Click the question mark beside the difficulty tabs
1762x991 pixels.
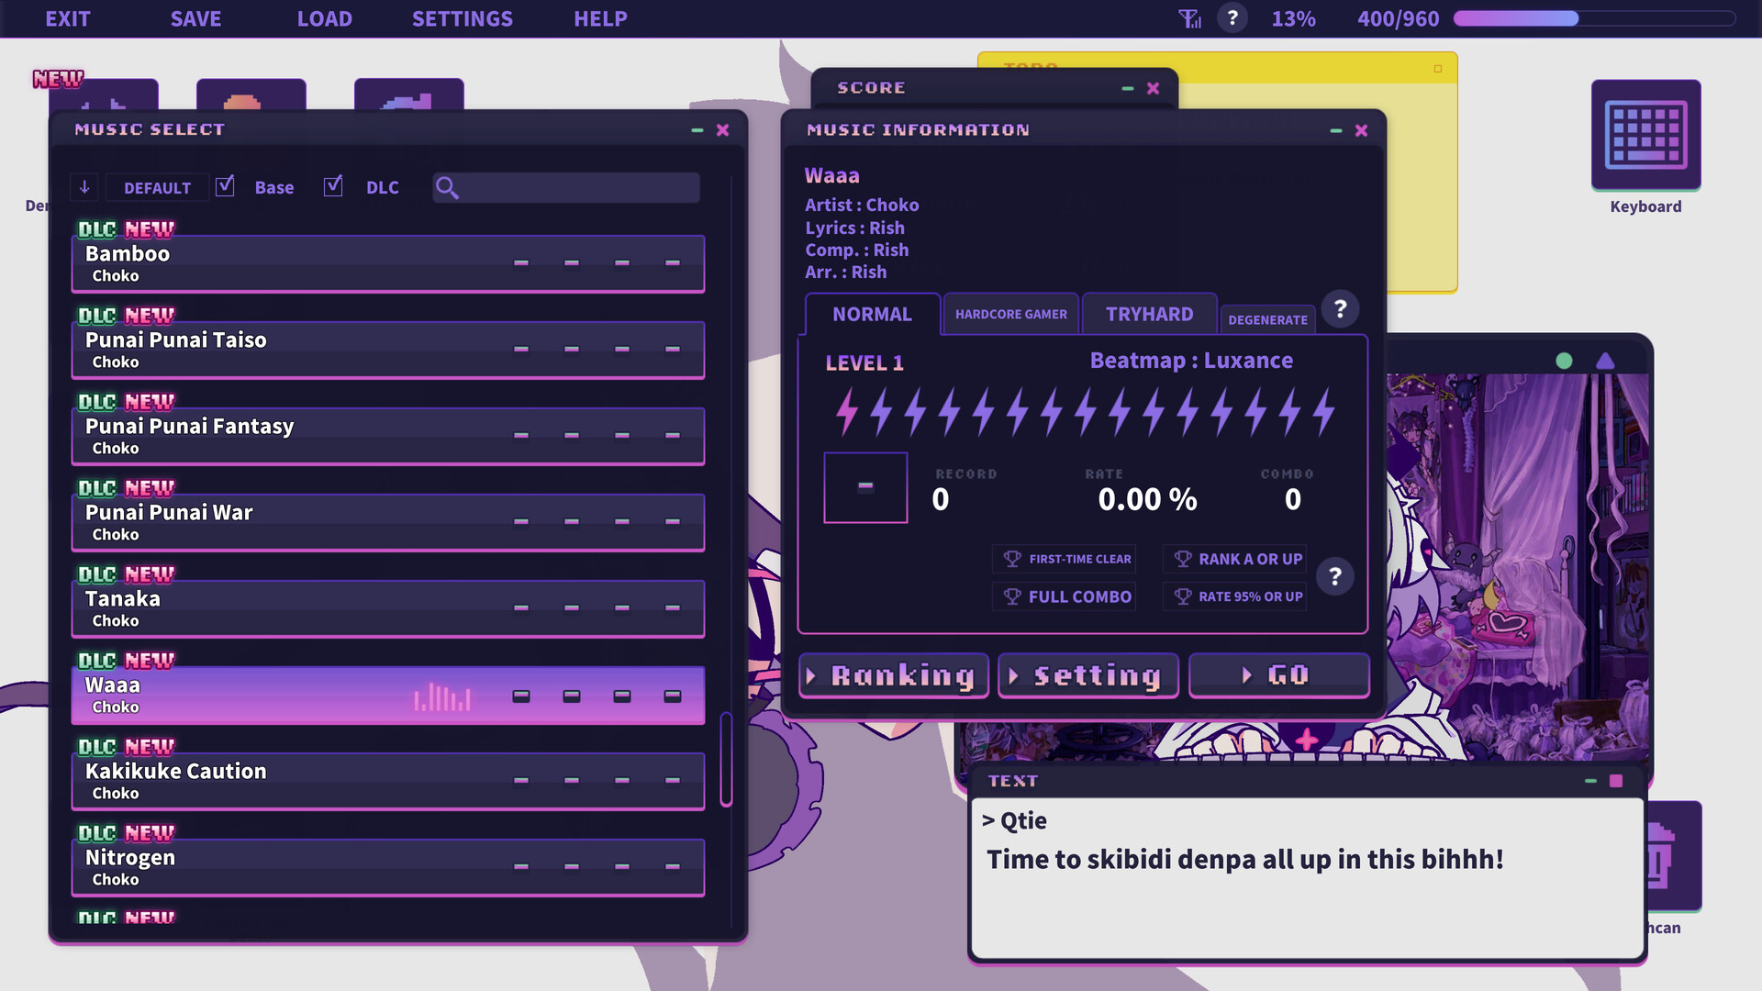click(1340, 309)
